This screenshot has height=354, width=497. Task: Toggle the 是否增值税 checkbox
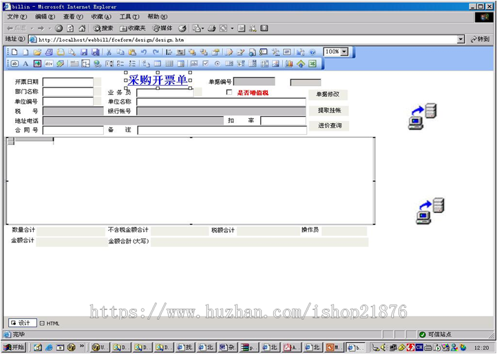tap(229, 92)
